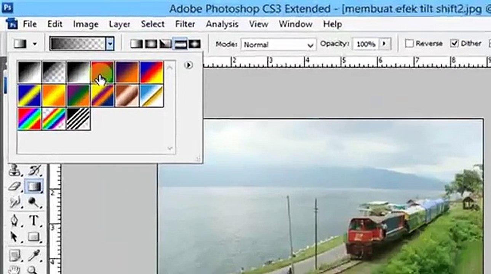Pick the Yellow, Violet, Orange, Blue gradient
Viewport: 491px width, 274px height.
102,96
